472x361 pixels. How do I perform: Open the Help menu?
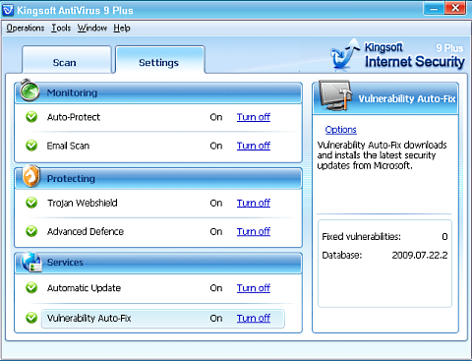[x=122, y=29]
